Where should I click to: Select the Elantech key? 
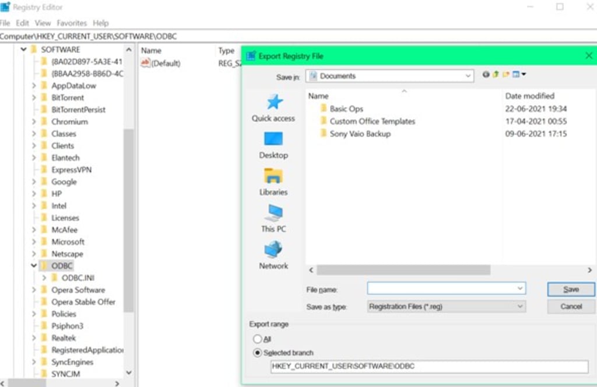pyautogui.click(x=65, y=157)
